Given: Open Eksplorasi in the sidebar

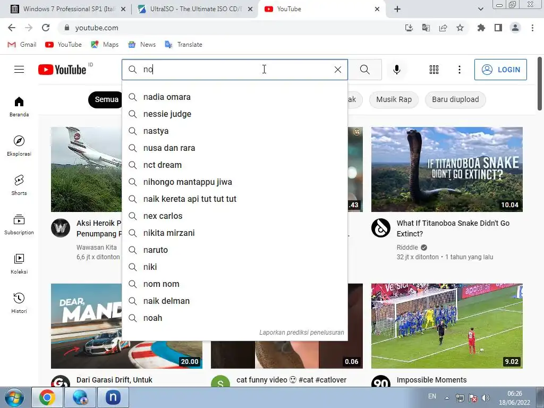Looking at the screenshot, I should [19, 146].
